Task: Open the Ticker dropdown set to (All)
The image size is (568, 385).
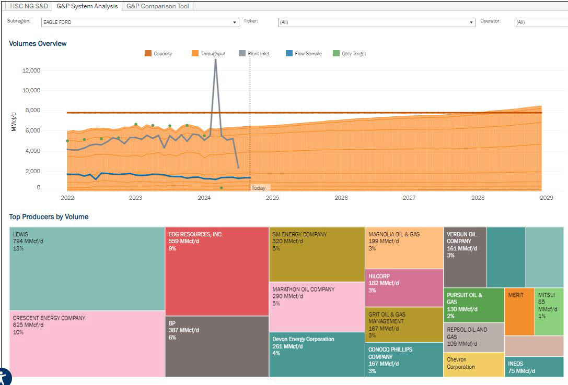Action: [377, 22]
